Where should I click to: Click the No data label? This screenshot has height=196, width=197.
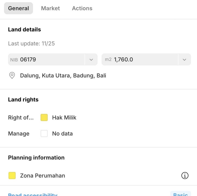click(62, 134)
